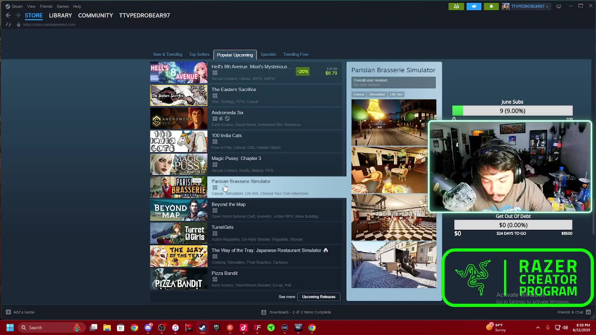The image size is (596, 335).
Task: Open The Eastern Sacrifice listing title
Action: (x=234, y=89)
